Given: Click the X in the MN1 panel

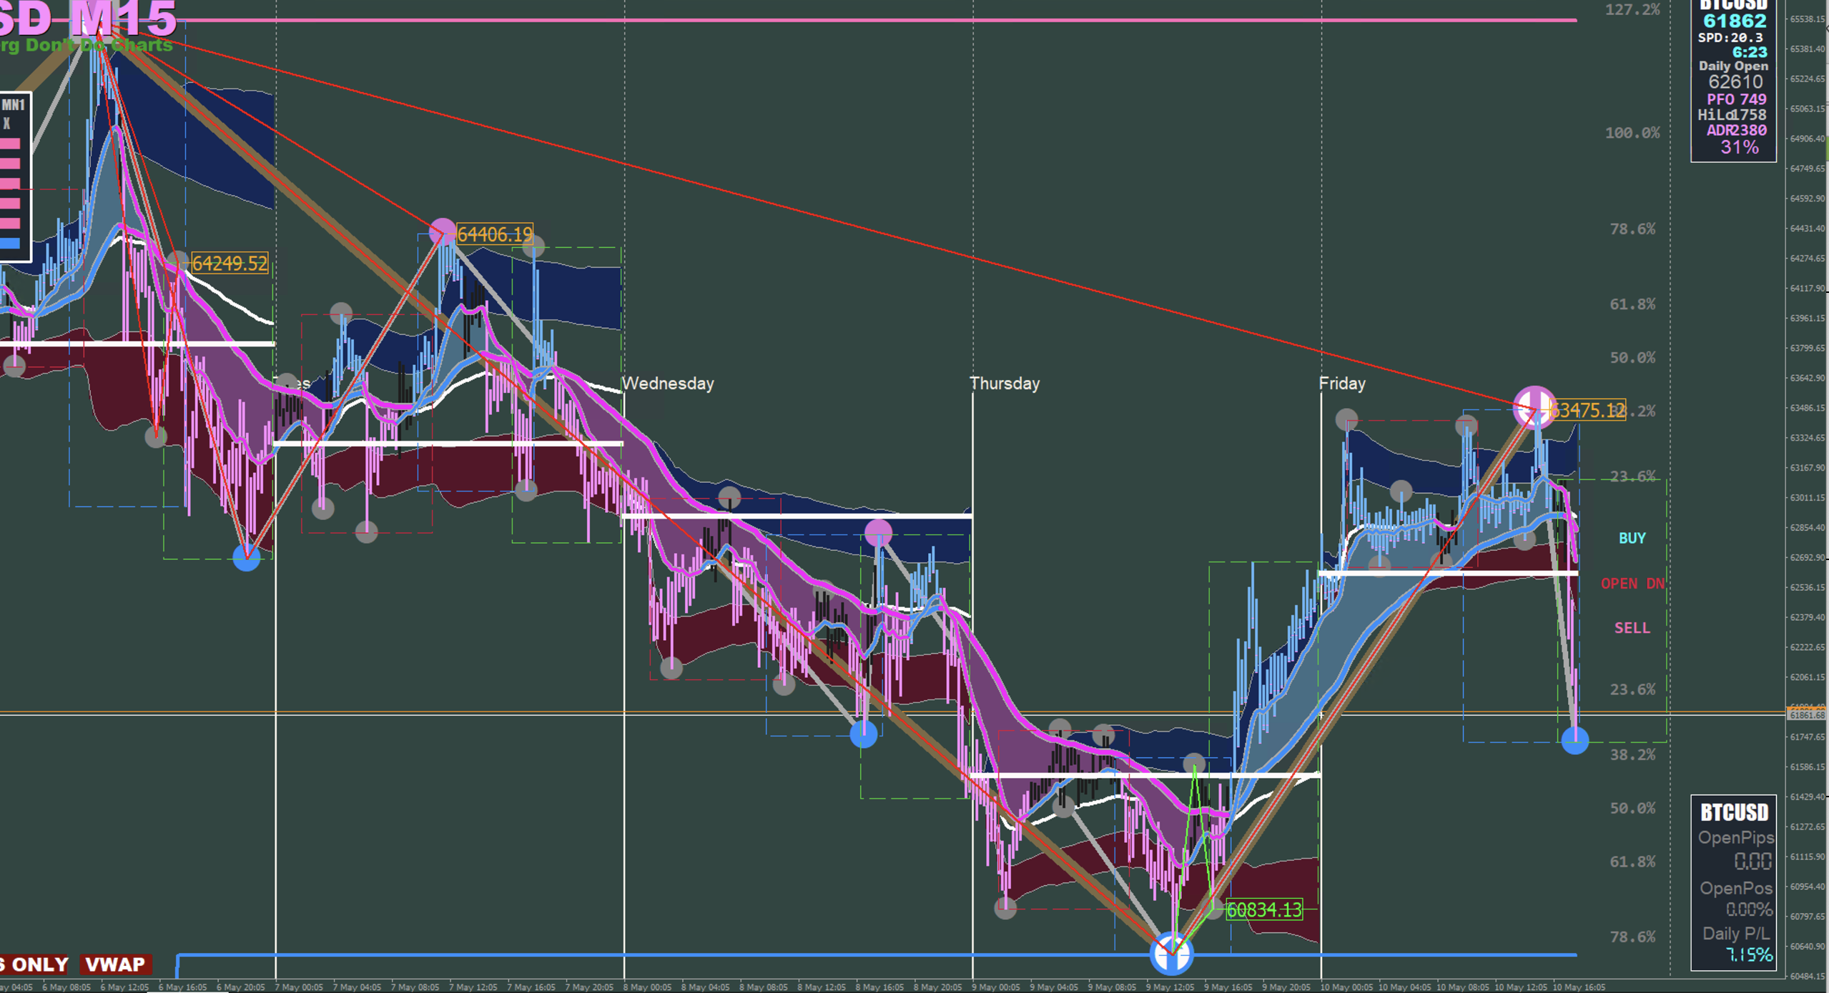Looking at the screenshot, I should click(x=6, y=124).
